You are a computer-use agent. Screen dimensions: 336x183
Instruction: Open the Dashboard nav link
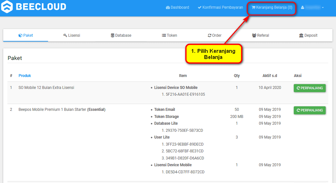(x=177, y=7)
